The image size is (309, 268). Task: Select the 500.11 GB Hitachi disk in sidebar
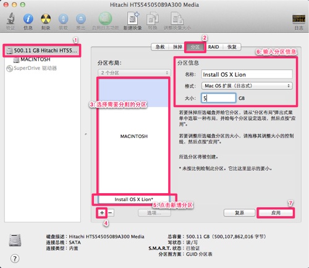(42, 51)
